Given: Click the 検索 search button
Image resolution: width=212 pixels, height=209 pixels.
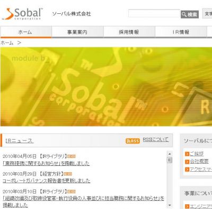Looking at the screenshot, I should pos(190,14).
